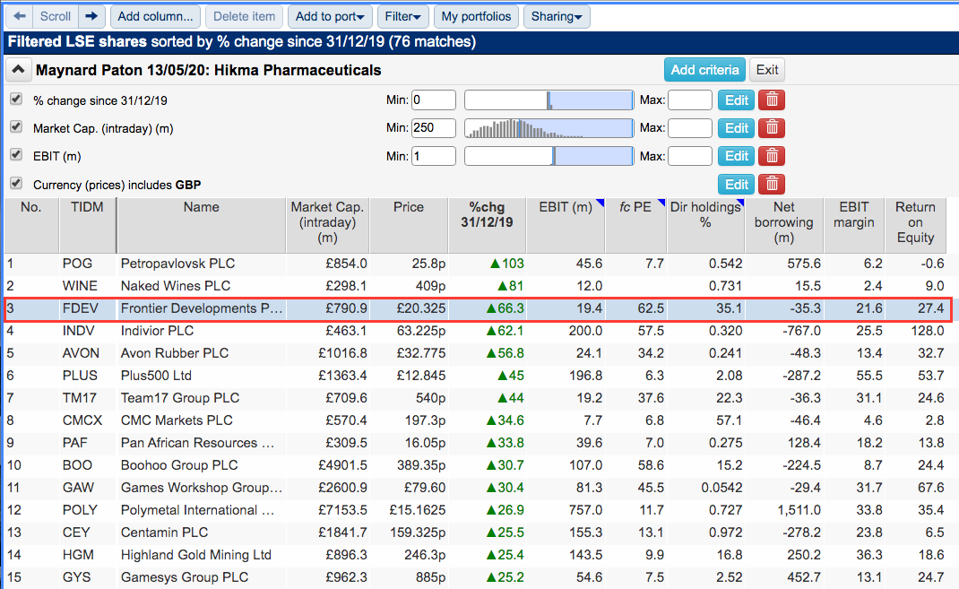The width and height of the screenshot is (959, 589).
Task: Edit the % change since 31/12/19 criterion
Action: (x=736, y=100)
